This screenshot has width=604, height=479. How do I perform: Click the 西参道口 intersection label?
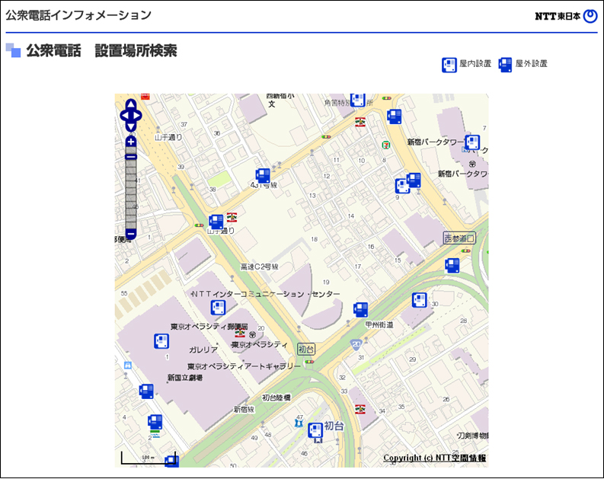[x=459, y=238]
